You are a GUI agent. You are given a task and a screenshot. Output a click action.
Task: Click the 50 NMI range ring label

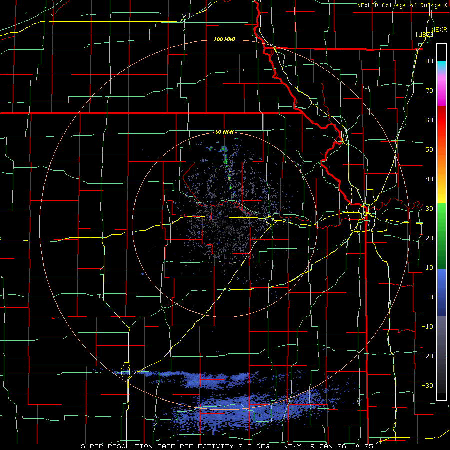pos(224,132)
